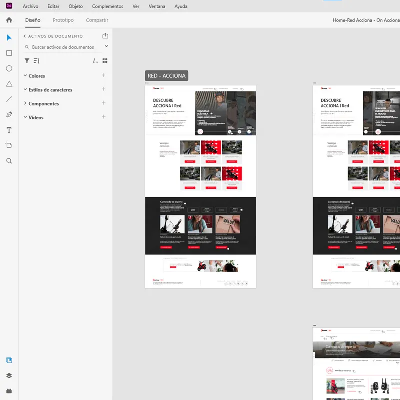Open the Ayuda menu
Screen dimensions: 400x400
(181, 6)
